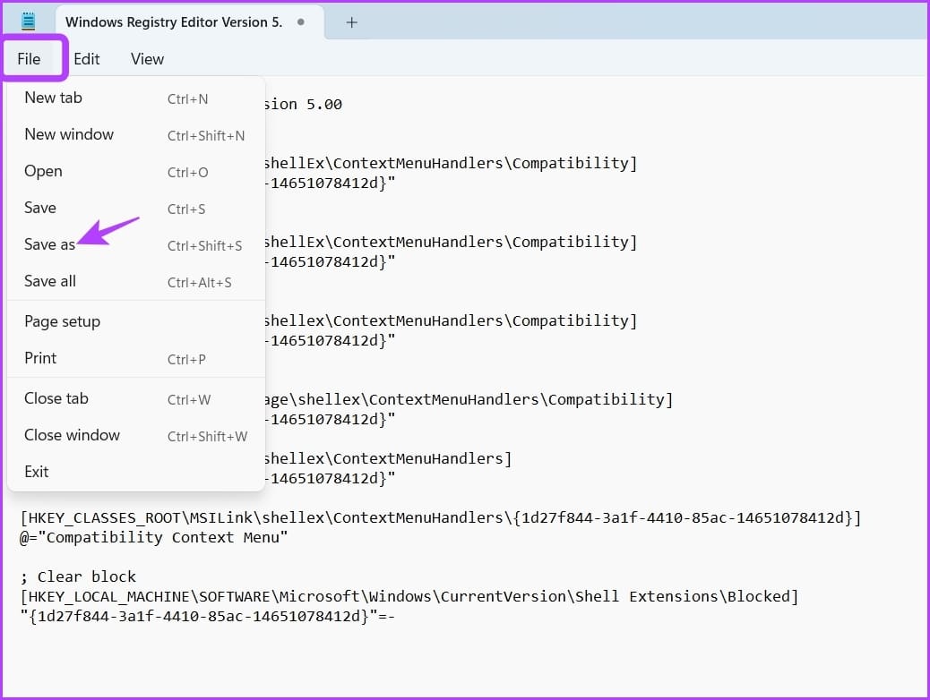Viewport: 930px width, 700px height.
Task: Click Print in the File menu
Action: coord(136,359)
